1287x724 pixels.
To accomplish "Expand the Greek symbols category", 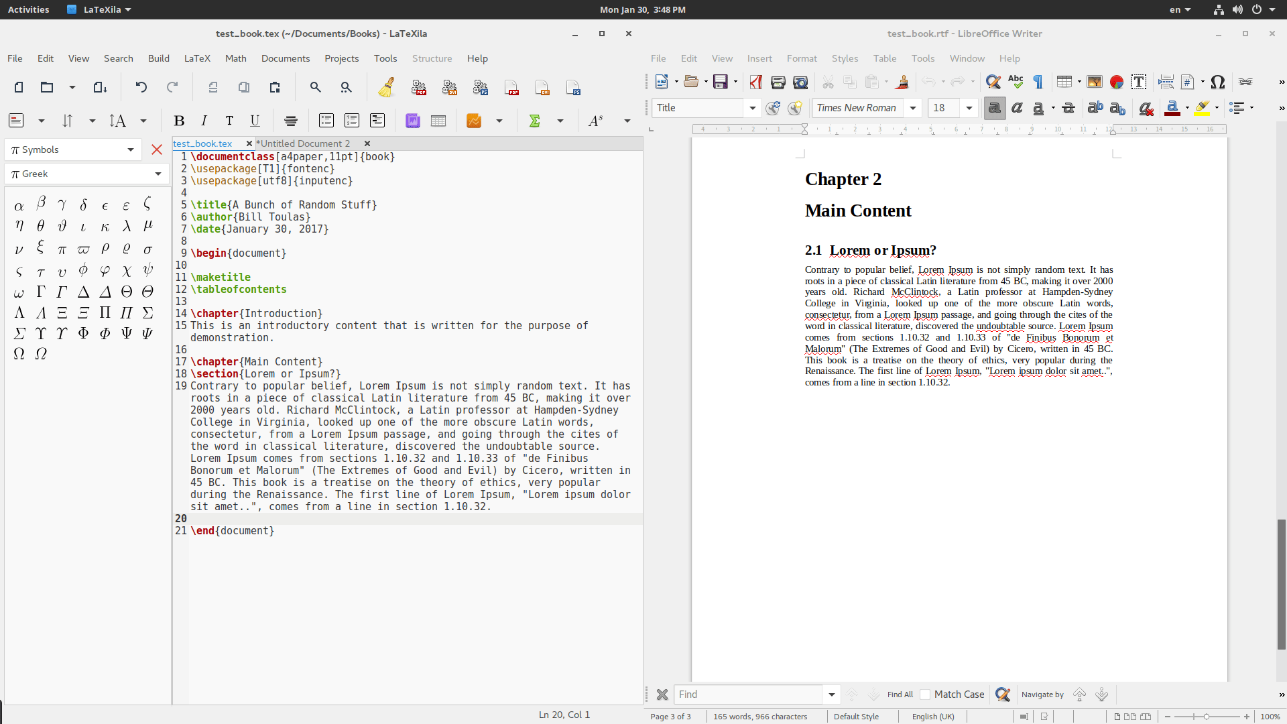I will [158, 172].
